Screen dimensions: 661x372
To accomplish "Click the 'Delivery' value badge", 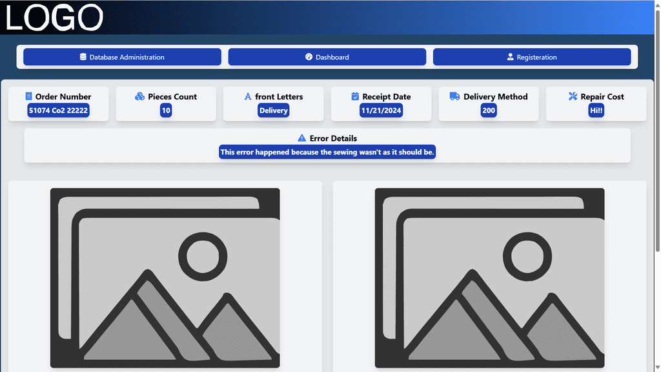I will 274,110.
